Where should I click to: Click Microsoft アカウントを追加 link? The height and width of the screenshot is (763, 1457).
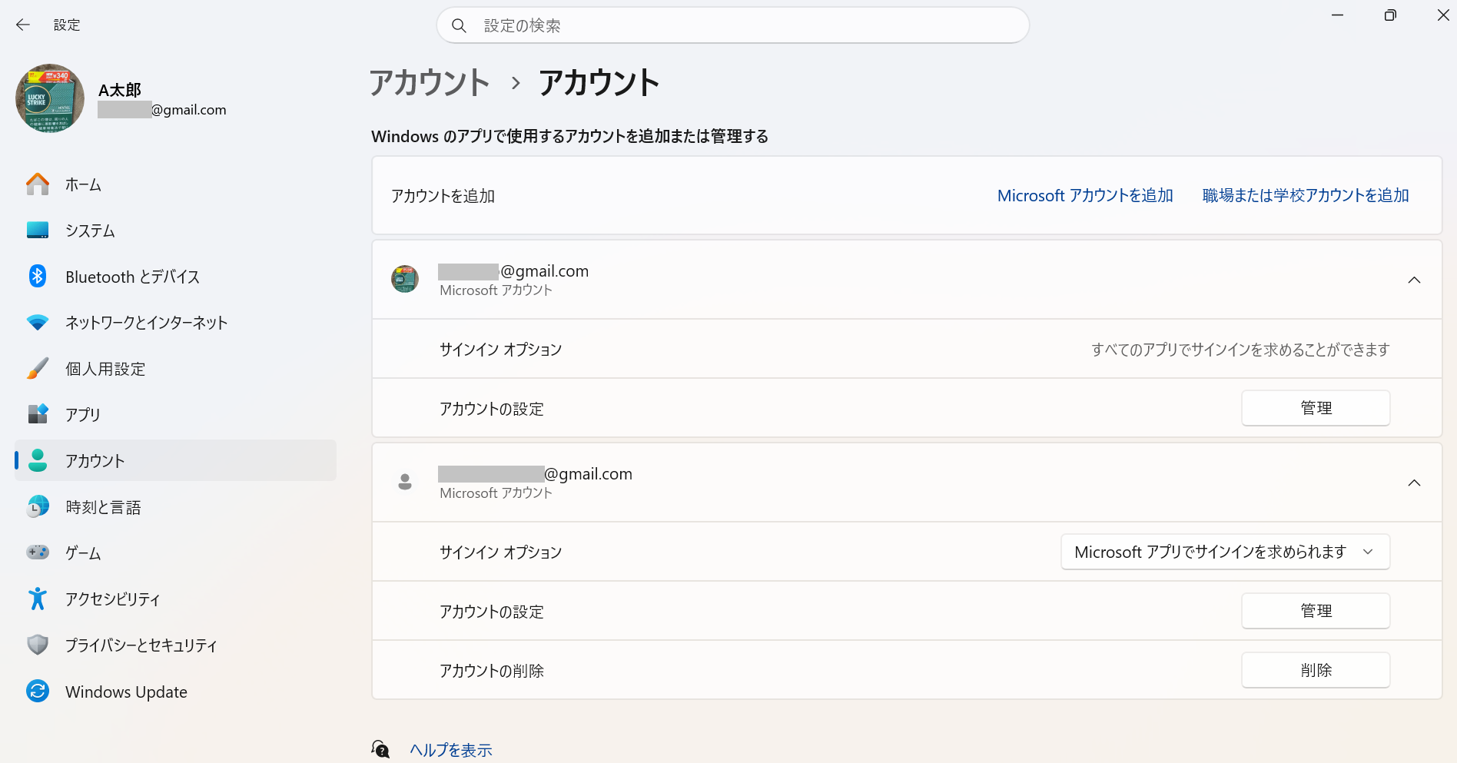pos(1085,195)
